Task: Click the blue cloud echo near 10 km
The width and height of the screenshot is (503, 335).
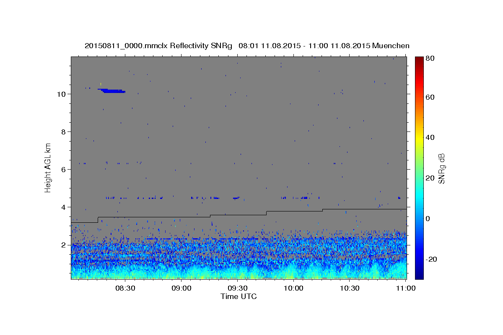Action: point(112,90)
